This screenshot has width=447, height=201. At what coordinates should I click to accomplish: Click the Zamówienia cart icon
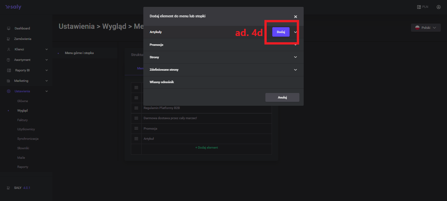[9, 39]
